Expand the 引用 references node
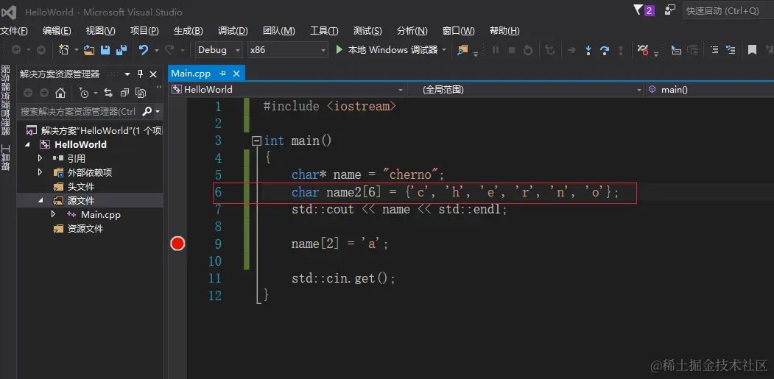The width and height of the screenshot is (774, 379). pos(41,158)
